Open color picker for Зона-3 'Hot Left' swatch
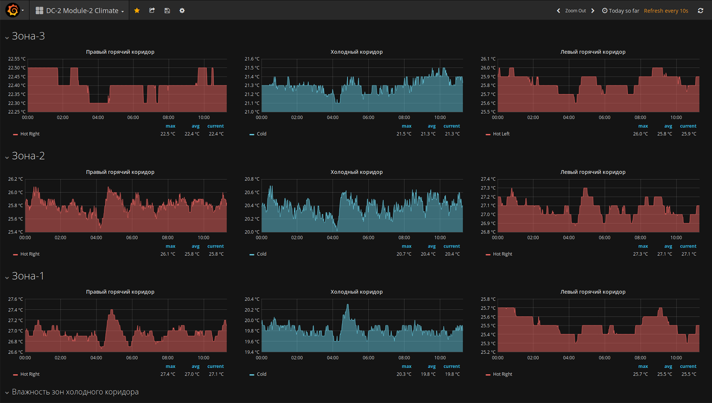The image size is (712, 403). click(x=488, y=134)
